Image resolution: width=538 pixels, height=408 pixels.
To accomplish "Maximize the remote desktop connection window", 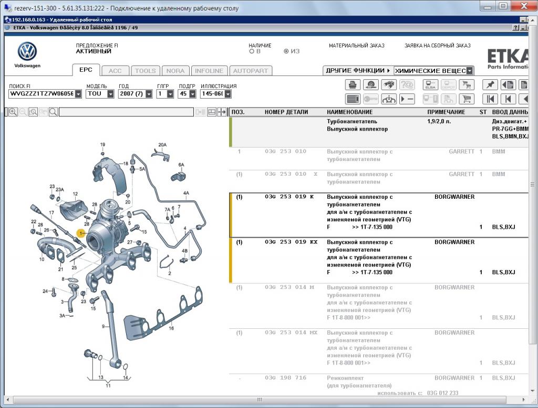I will [503, 6].
